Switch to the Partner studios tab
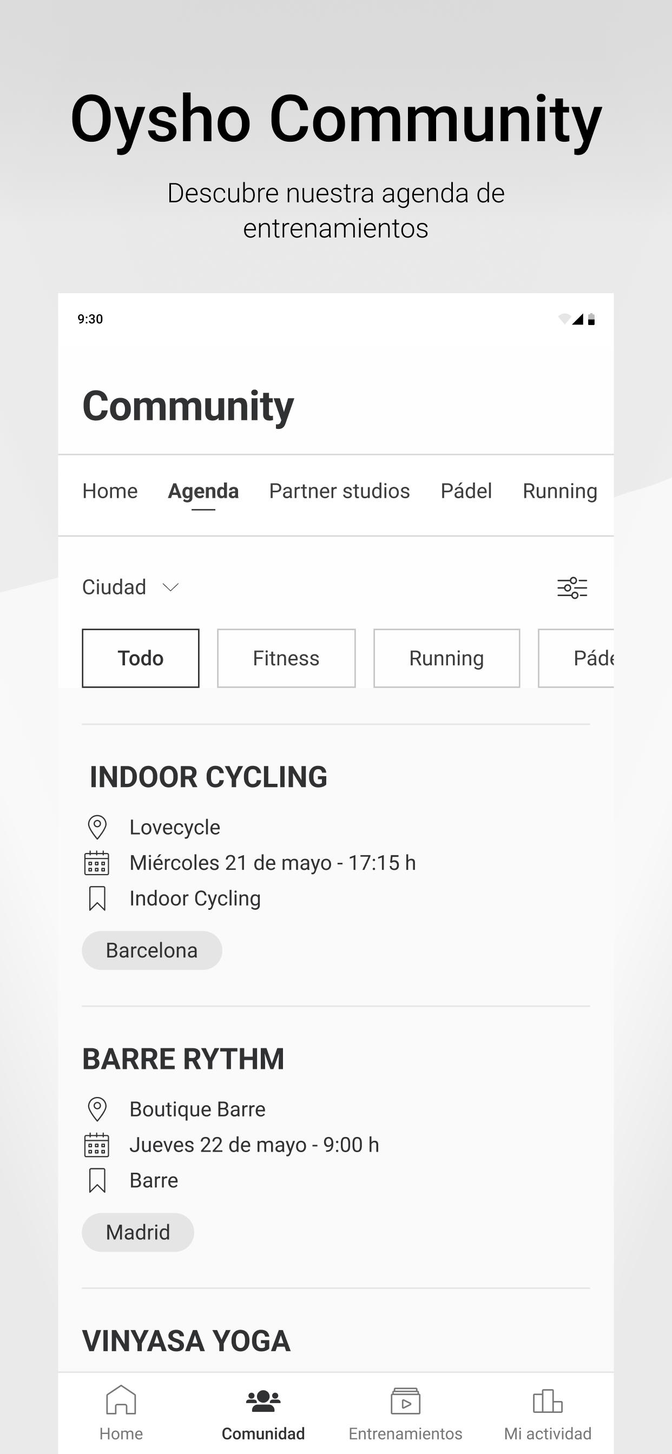This screenshot has width=672, height=1454. tap(339, 491)
